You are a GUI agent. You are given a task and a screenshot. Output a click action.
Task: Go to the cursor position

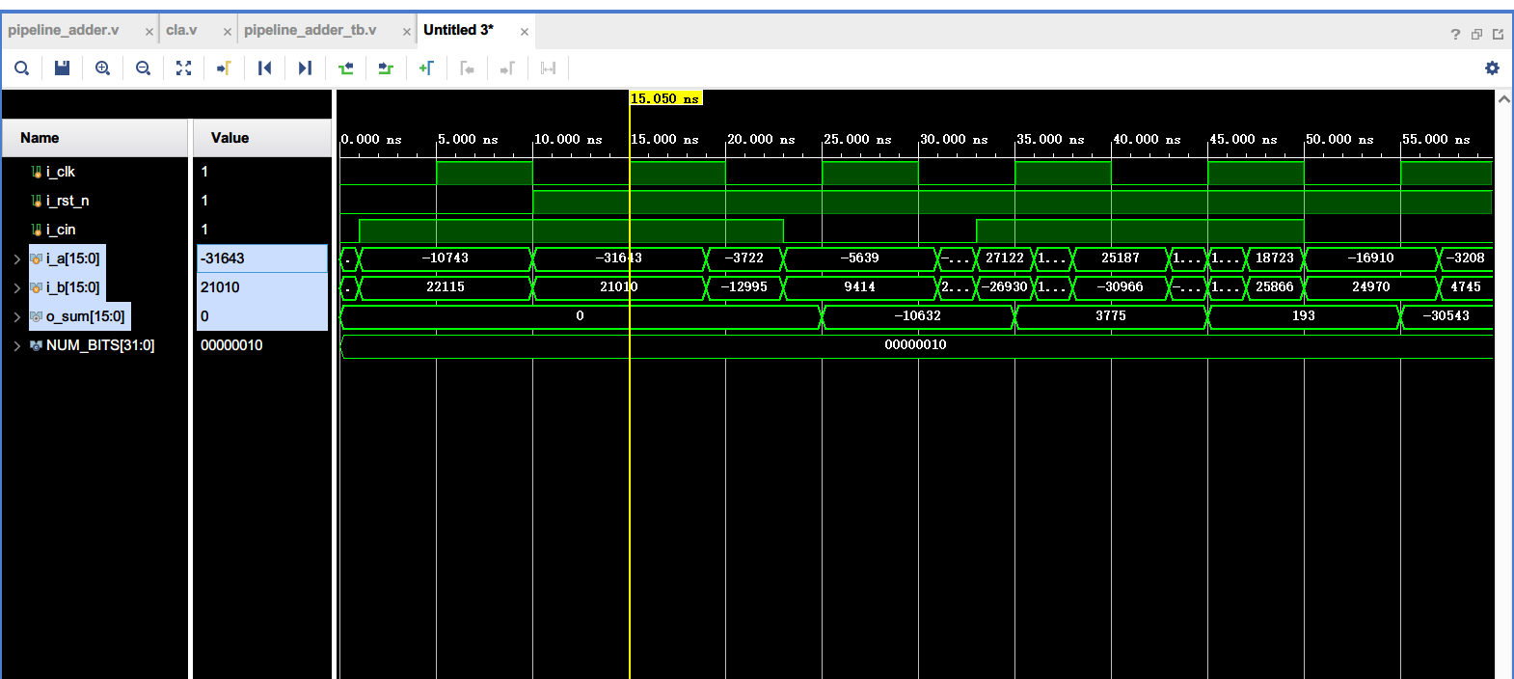pyautogui.click(x=224, y=68)
